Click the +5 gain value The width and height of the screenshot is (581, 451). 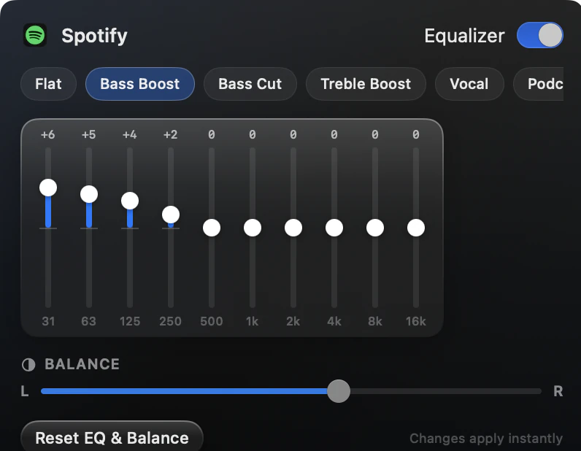click(x=88, y=134)
